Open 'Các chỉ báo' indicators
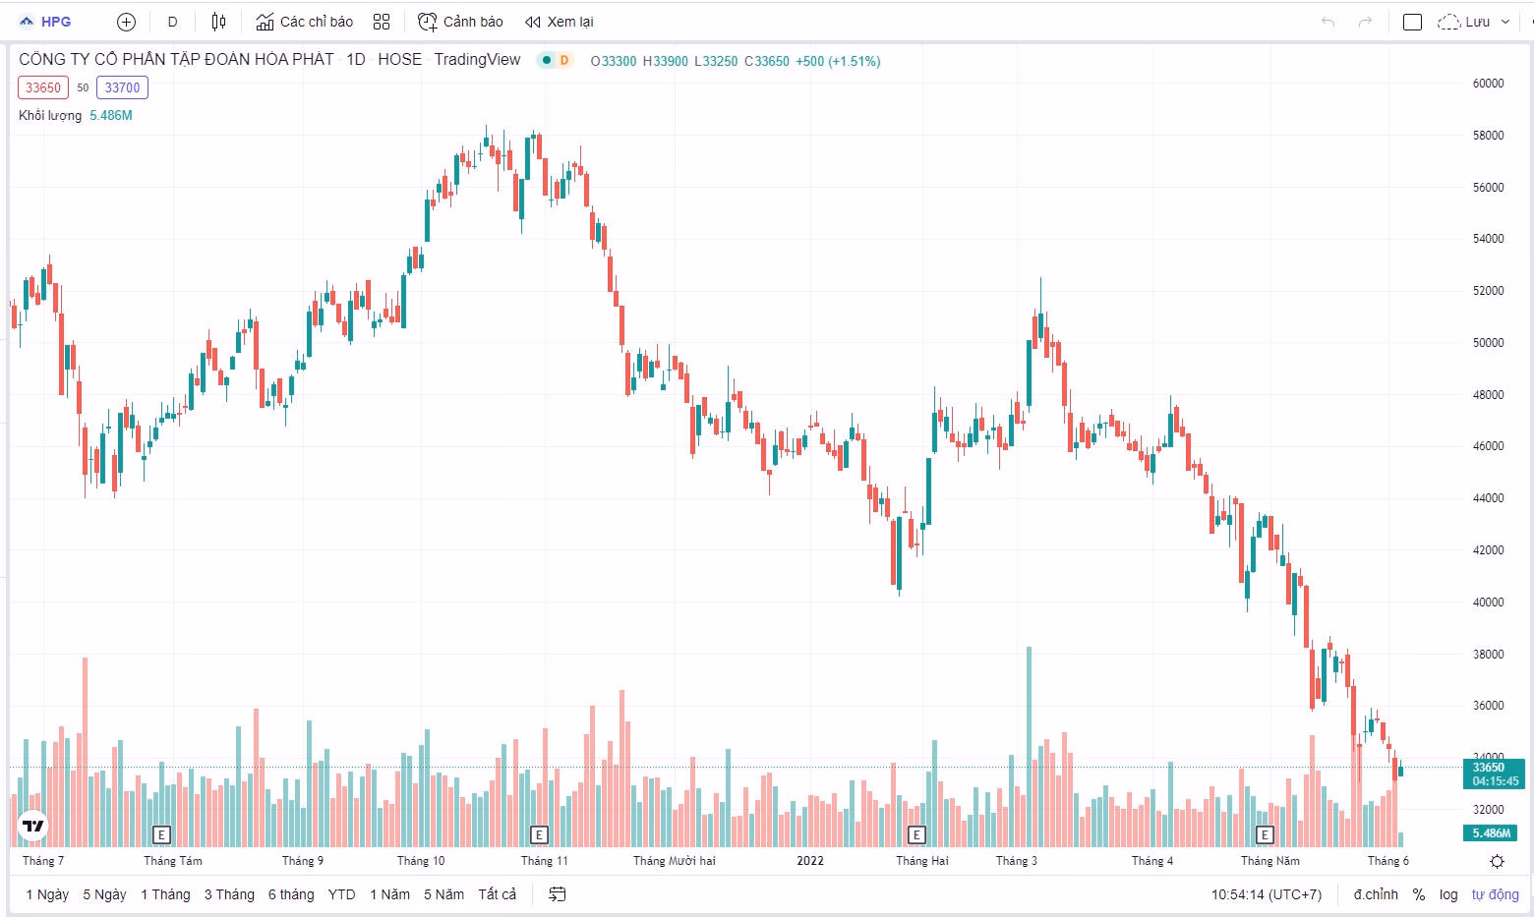The height and width of the screenshot is (917, 1534). 304,22
